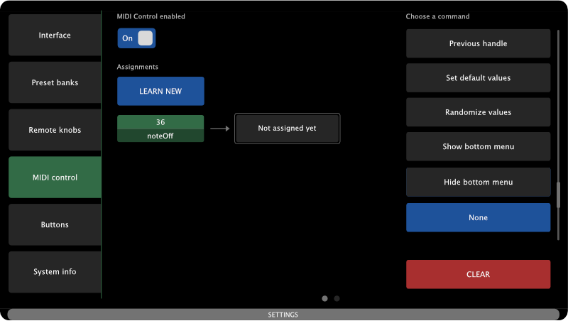Select the second page indicator dot
Screen dimensions: 568x321
tap(337, 298)
